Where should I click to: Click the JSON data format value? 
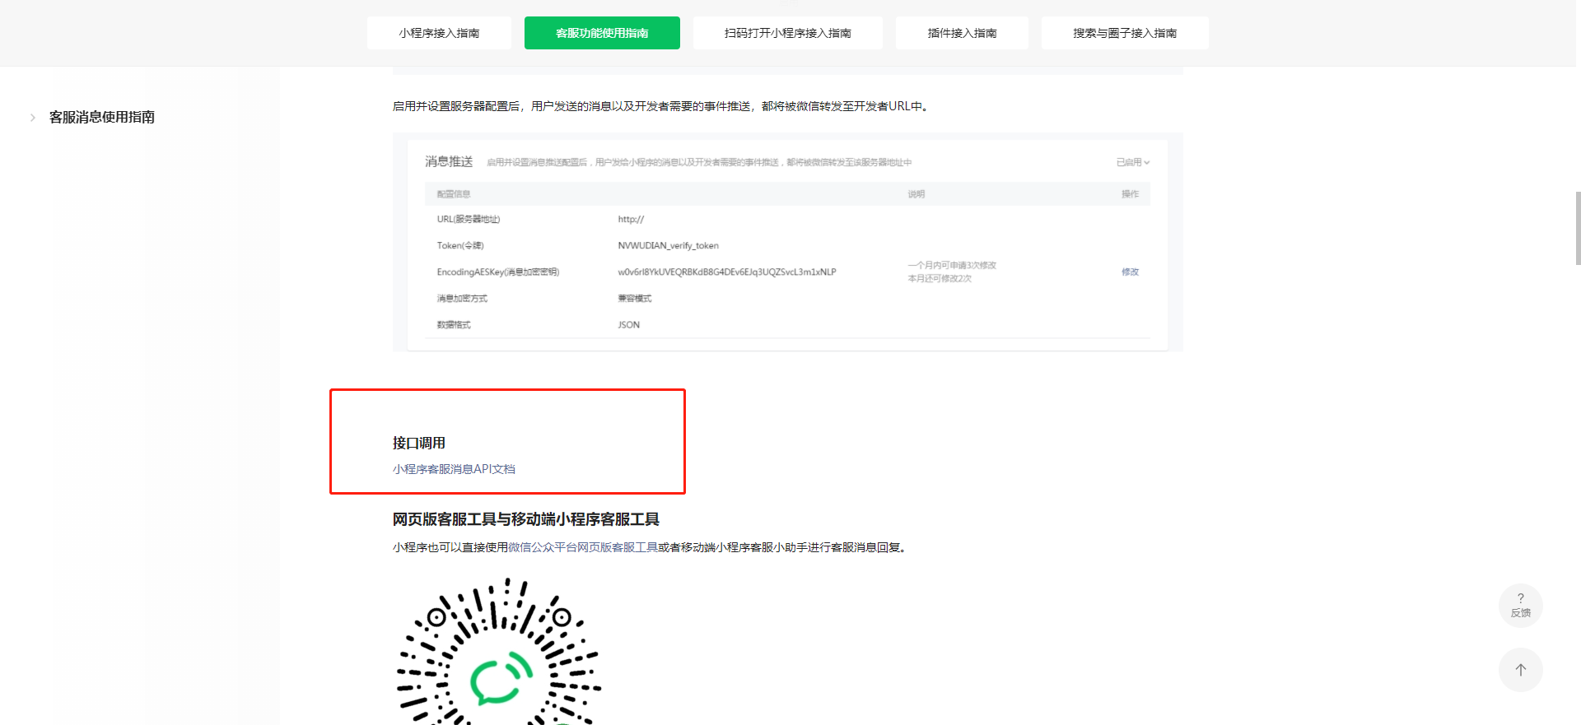click(x=628, y=325)
